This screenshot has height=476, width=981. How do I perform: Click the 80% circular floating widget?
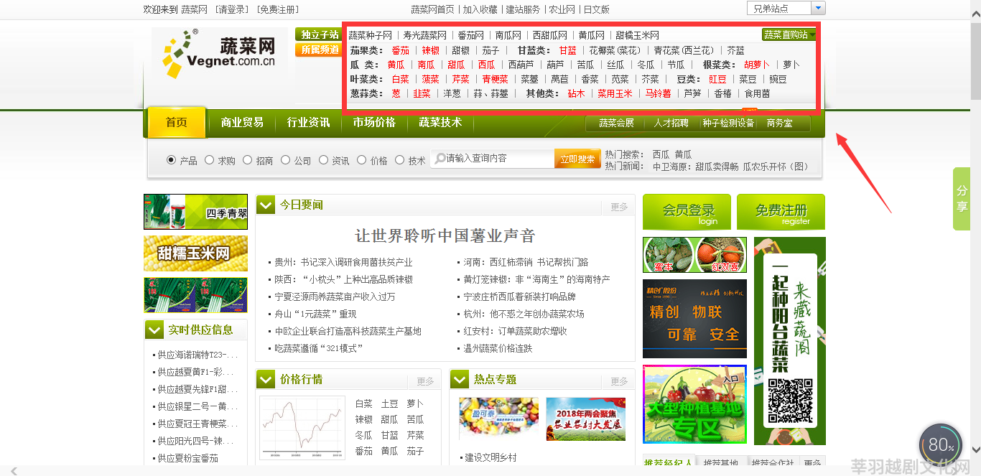coord(940,445)
